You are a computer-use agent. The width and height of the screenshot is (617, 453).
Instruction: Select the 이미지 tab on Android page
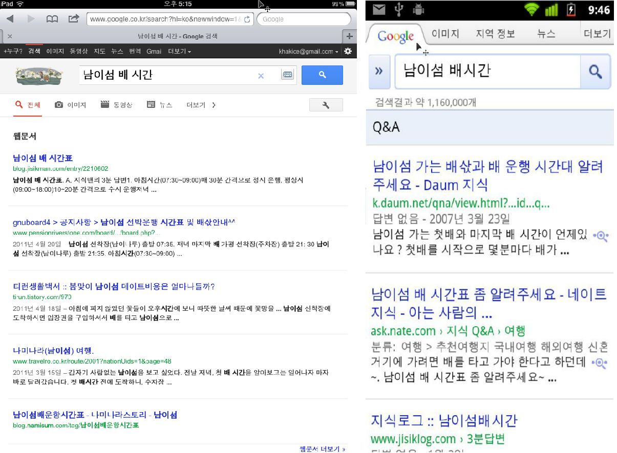point(445,34)
